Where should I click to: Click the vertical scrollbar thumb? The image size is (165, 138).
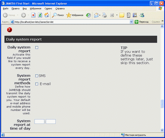pos(162,104)
